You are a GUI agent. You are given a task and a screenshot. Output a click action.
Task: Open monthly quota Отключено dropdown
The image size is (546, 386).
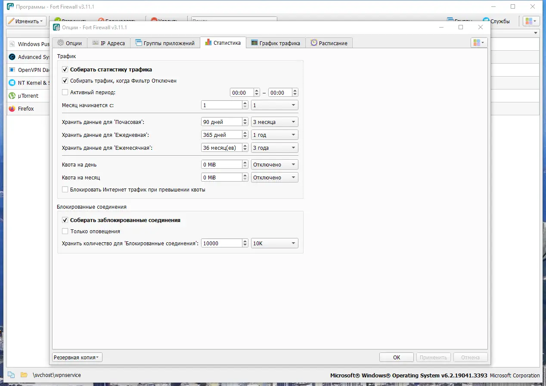tap(274, 177)
